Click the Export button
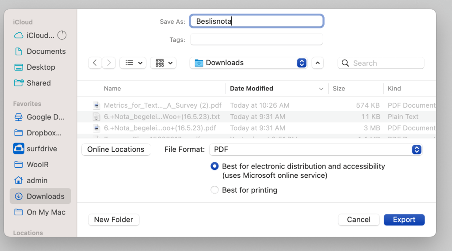The width and height of the screenshot is (452, 251). (x=404, y=220)
